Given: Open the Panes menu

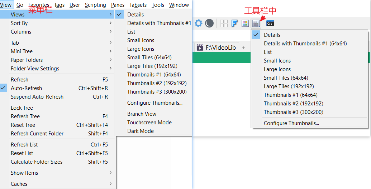Looking at the screenshot, I should coord(118,5).
